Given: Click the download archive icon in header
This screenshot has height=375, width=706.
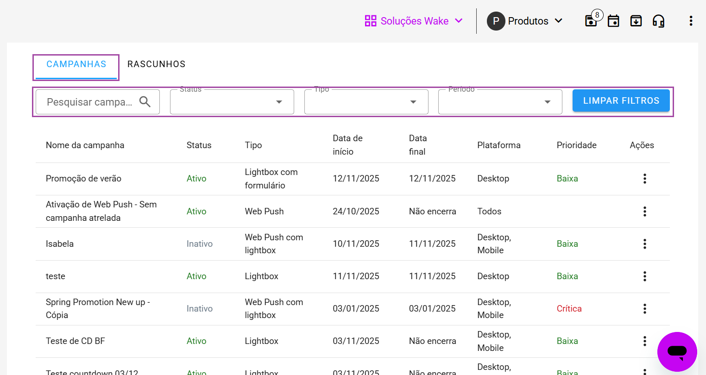Looking at the screenshot, I should coord(636,21).
